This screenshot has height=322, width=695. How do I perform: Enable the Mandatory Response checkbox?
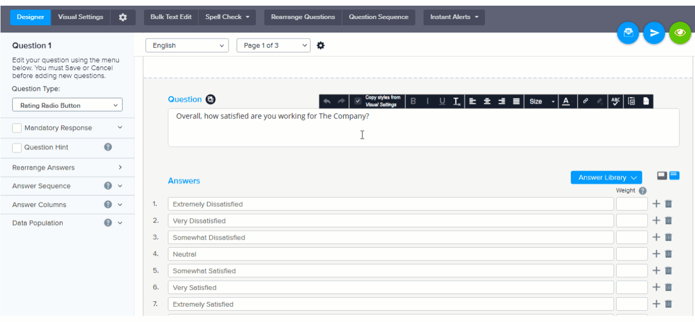(x=17, y=128)
